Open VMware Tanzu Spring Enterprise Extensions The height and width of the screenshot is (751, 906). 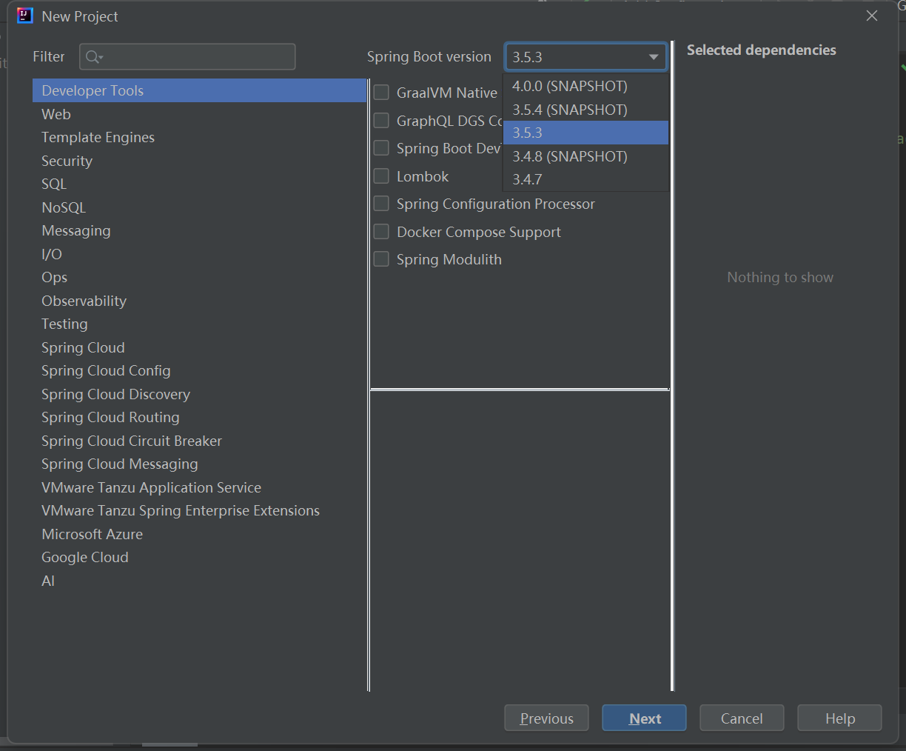[x=199, y=510]
